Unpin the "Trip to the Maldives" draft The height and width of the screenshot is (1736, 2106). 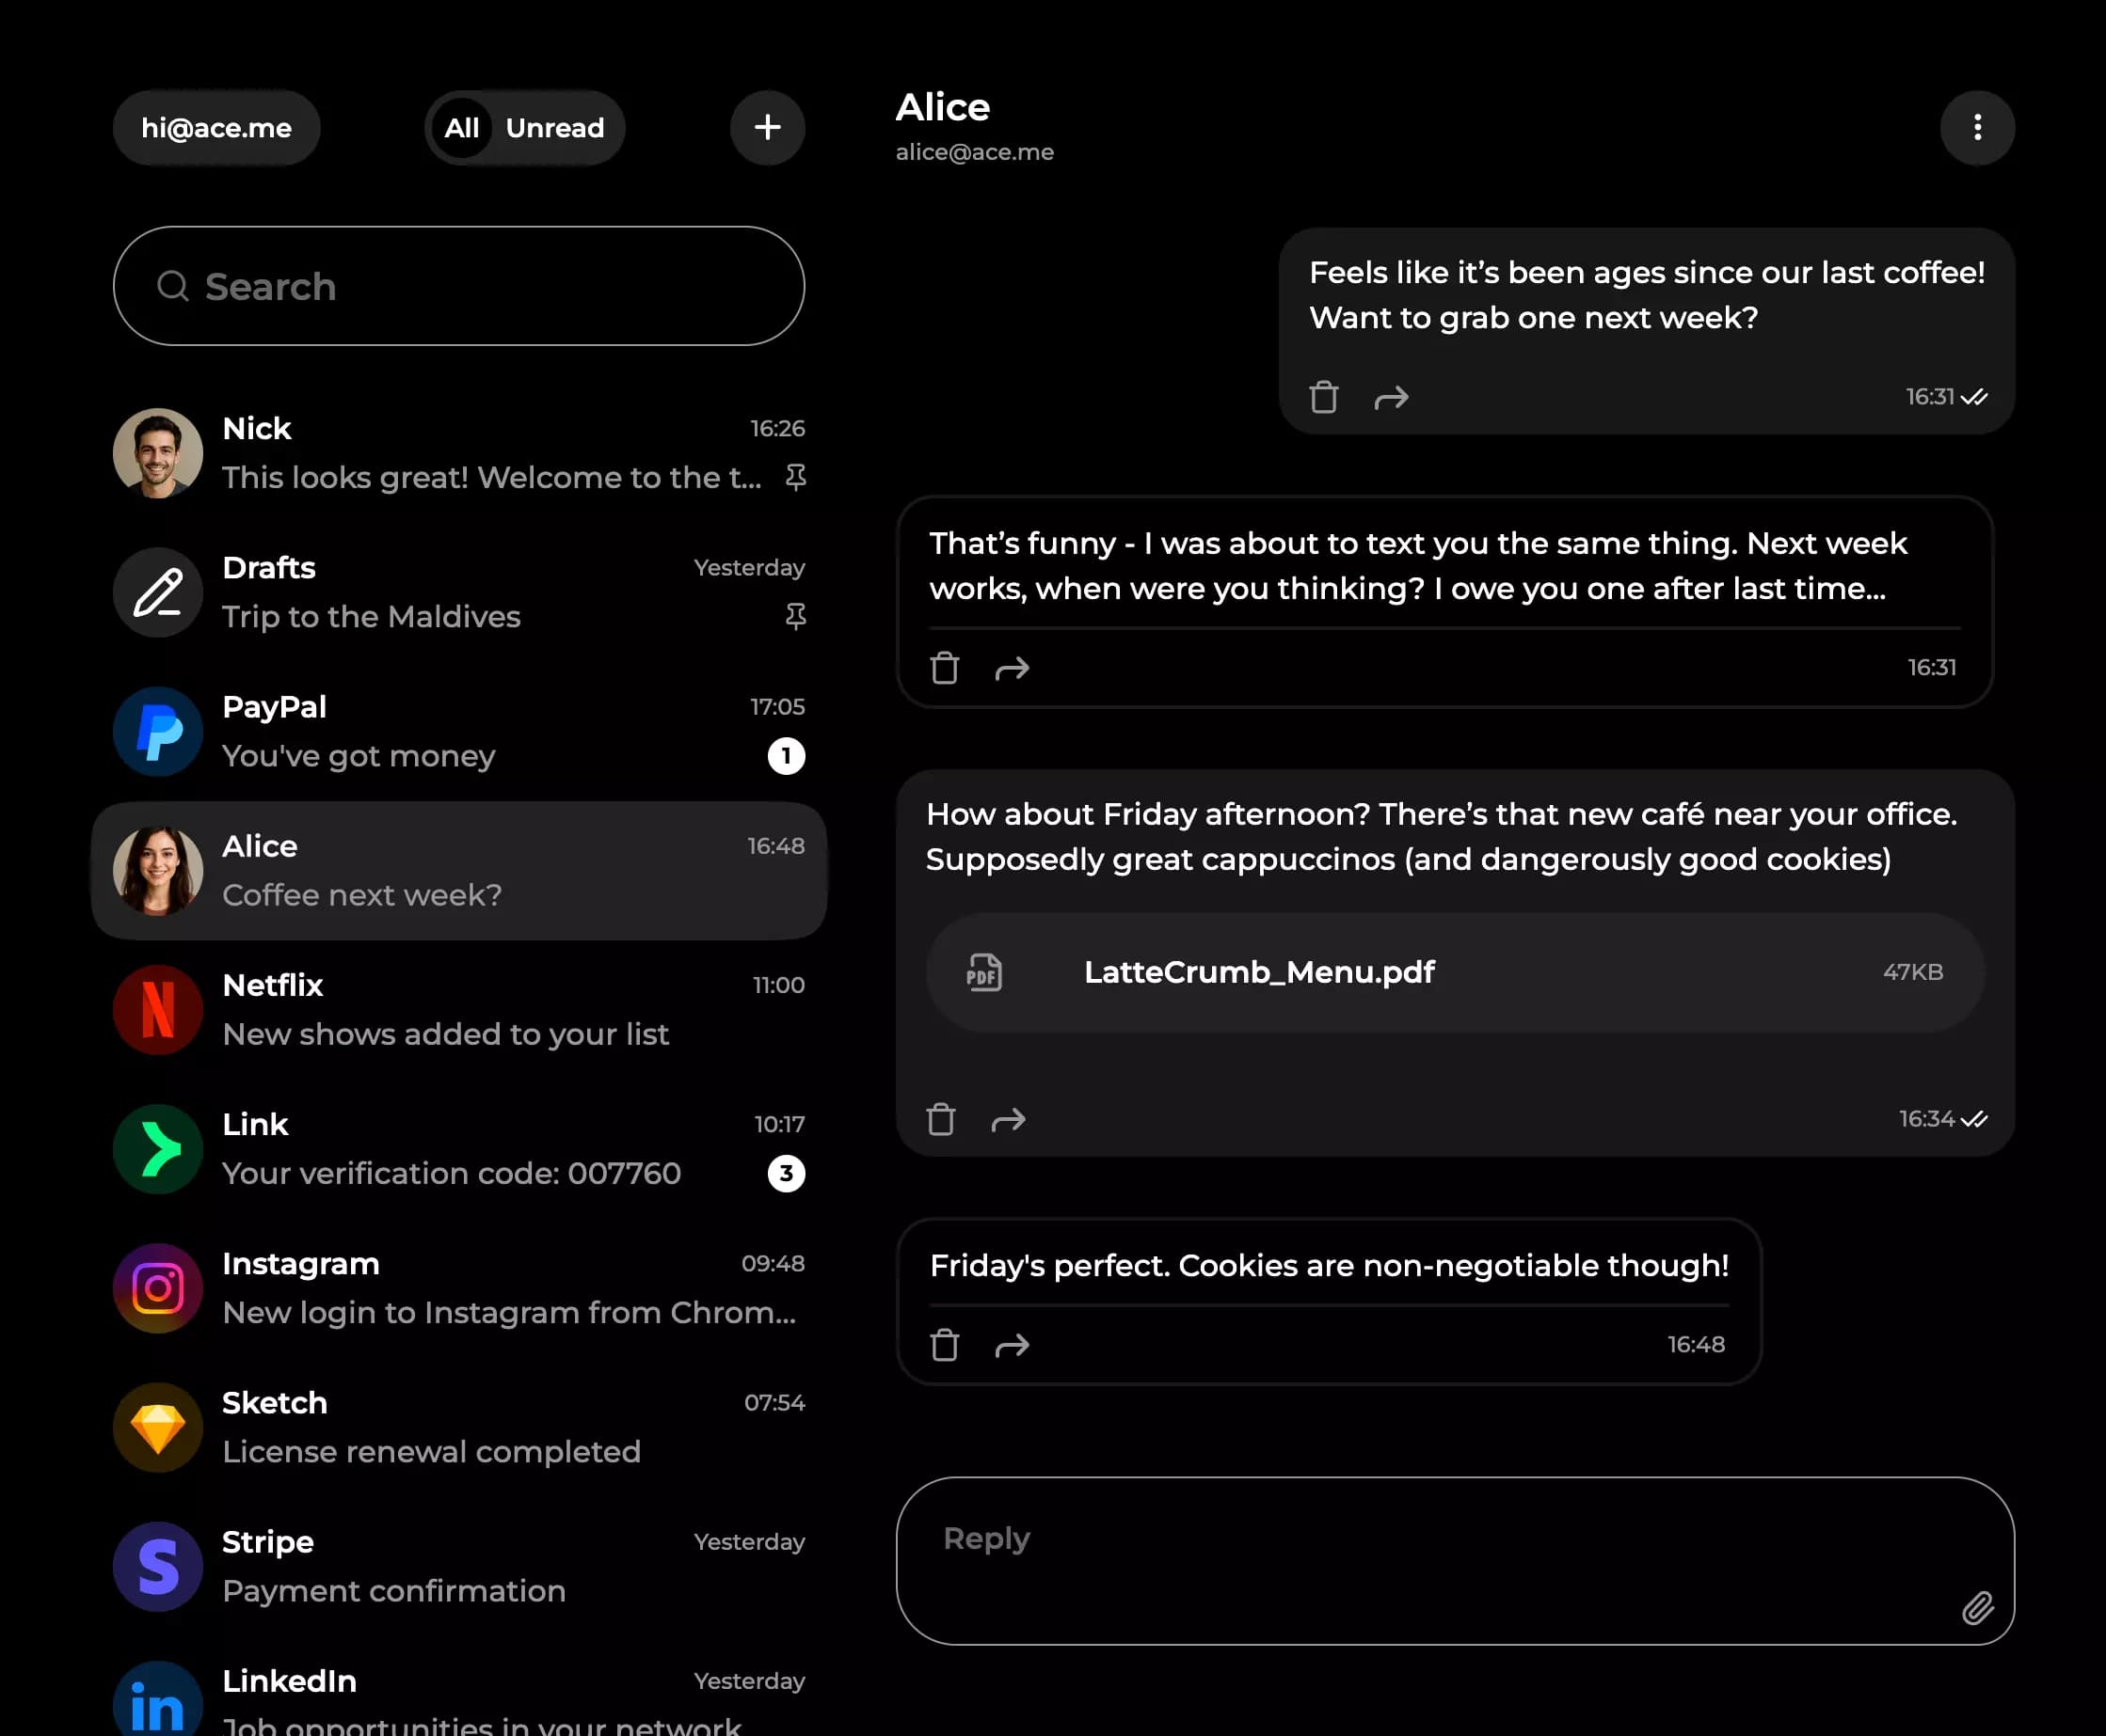coord(795,617)
